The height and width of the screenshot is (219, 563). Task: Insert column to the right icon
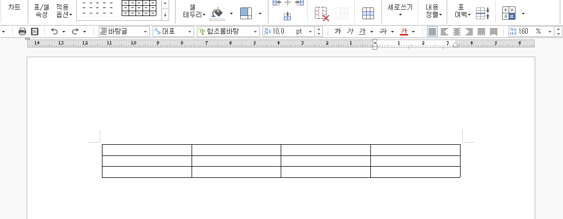(299, 3)
